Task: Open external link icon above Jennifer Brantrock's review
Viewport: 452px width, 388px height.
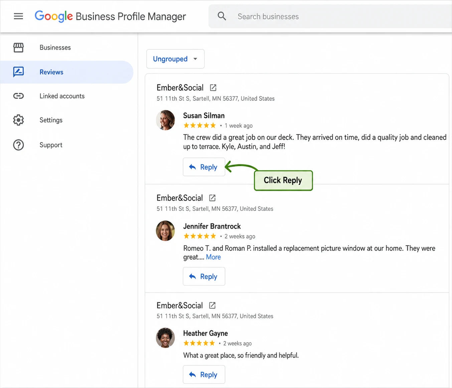Action: tap(212, 198)
